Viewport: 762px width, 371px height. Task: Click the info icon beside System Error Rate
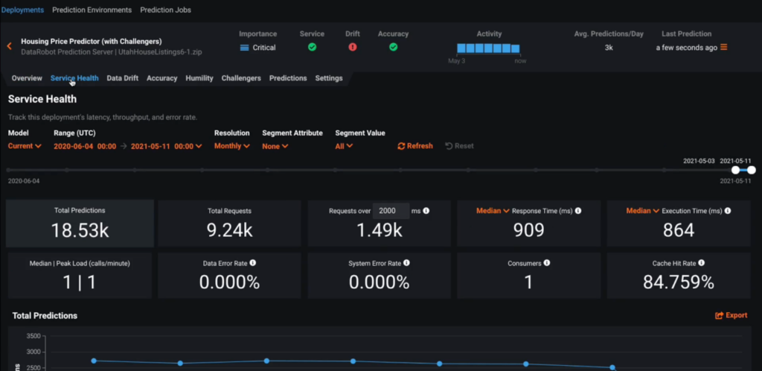pyautogui.click(x=407, y=263)
